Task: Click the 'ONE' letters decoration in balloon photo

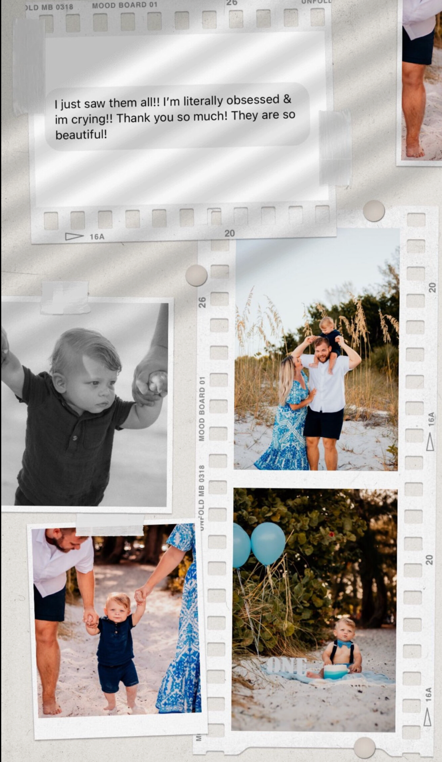Action: pos(287,667)
